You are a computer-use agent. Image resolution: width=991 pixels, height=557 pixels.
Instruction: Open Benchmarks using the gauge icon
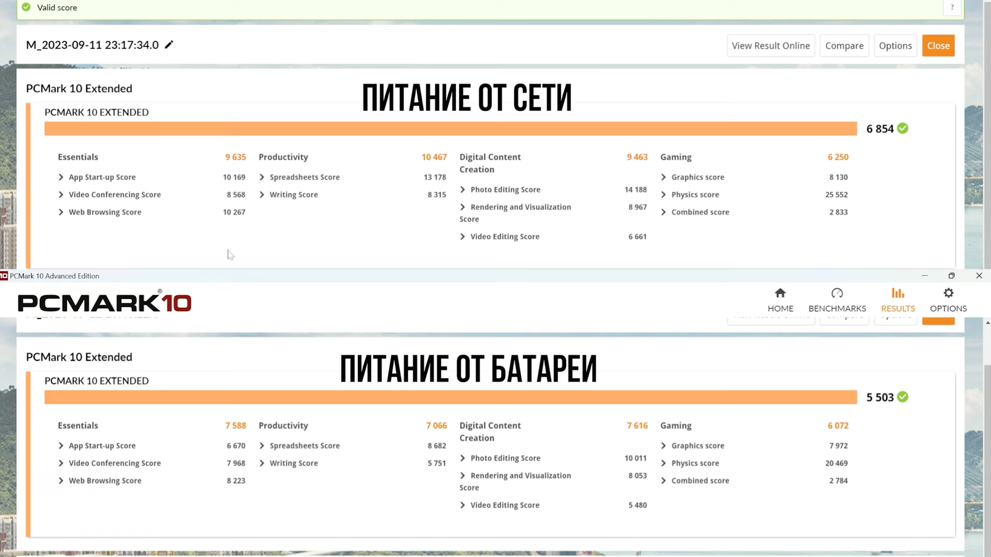[837, 293]
